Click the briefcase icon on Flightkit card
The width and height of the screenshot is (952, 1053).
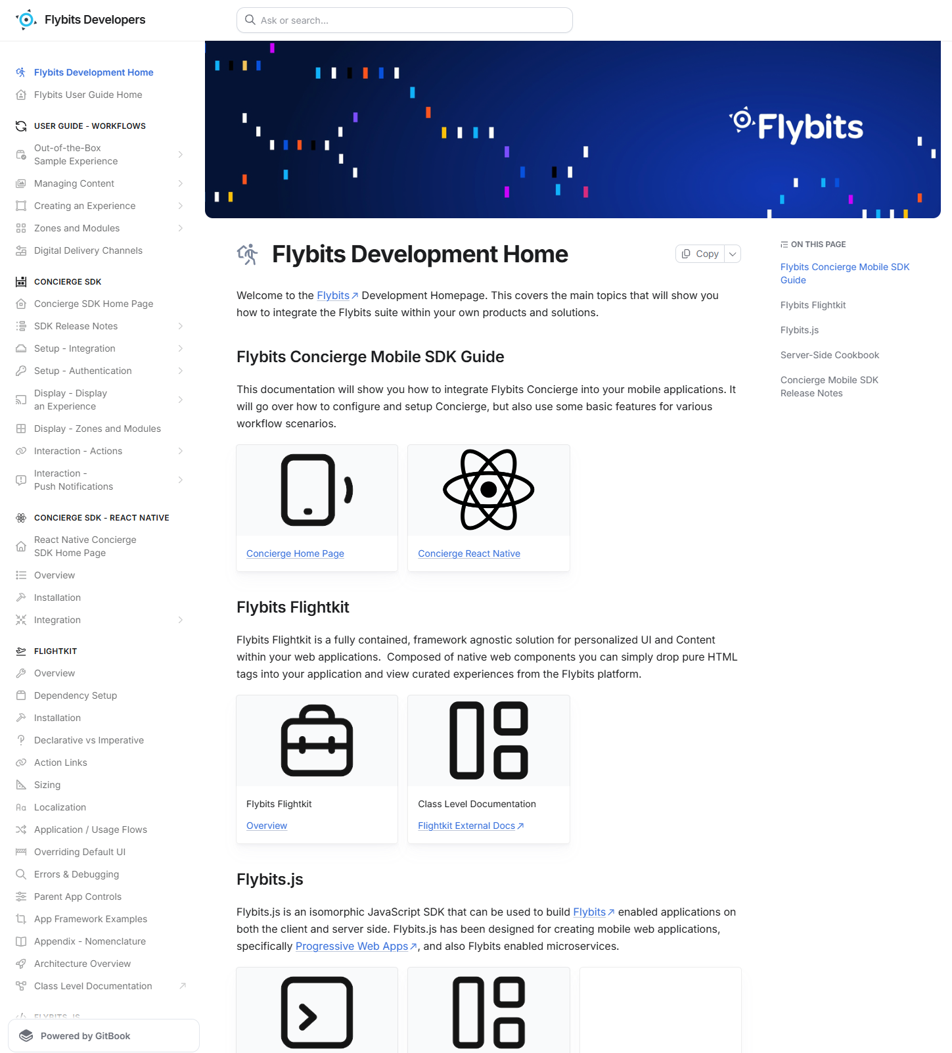[317, 740]
